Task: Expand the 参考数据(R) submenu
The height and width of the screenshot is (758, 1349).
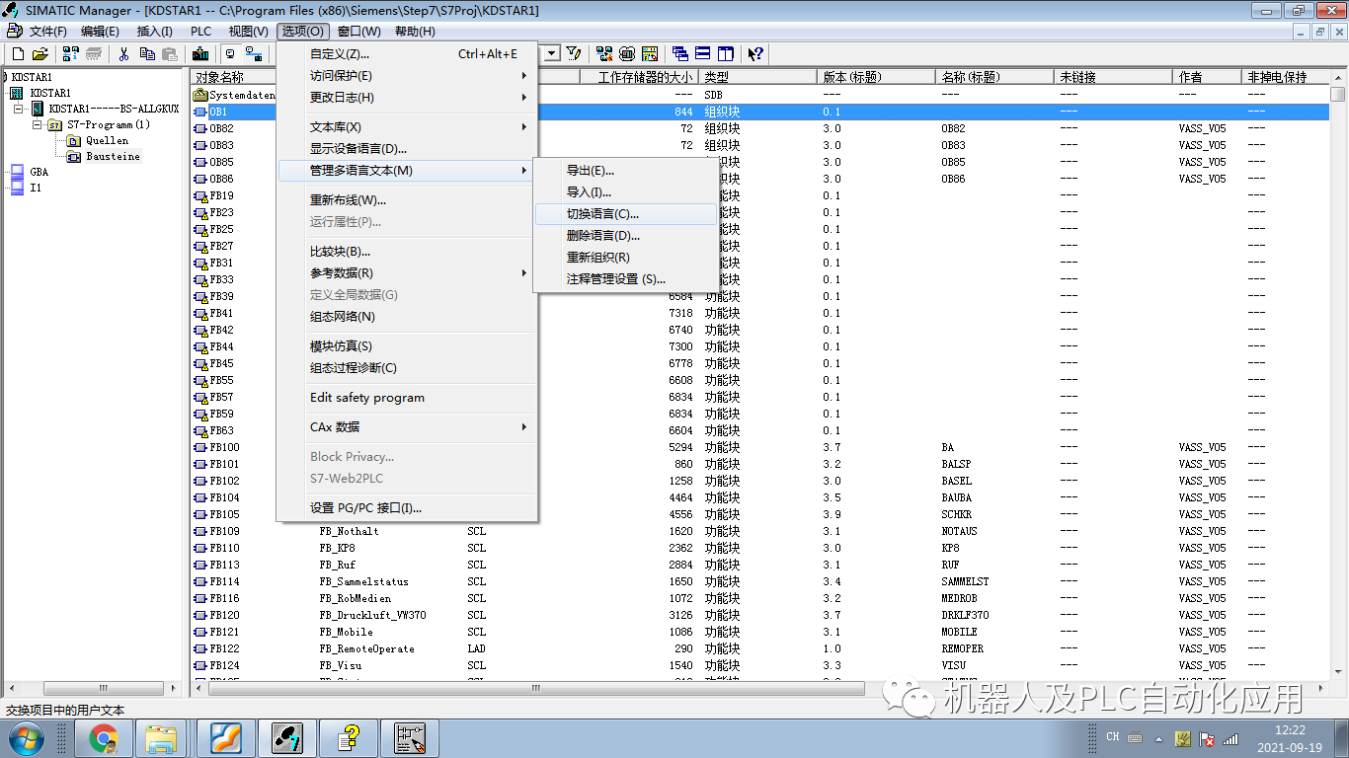Action: click(407, 273)
